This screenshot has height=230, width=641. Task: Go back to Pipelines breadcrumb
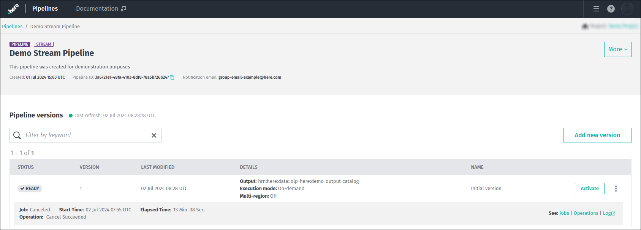(12, 27)
